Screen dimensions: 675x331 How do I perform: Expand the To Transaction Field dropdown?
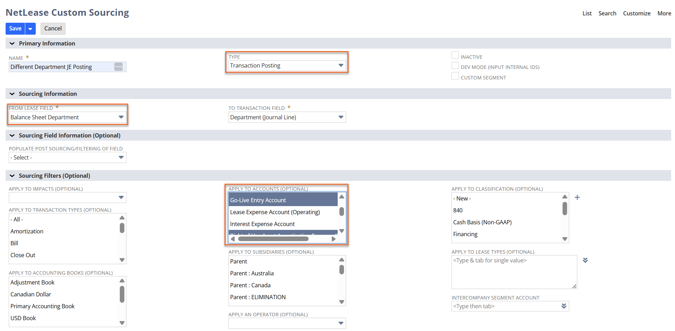point(340,117)
